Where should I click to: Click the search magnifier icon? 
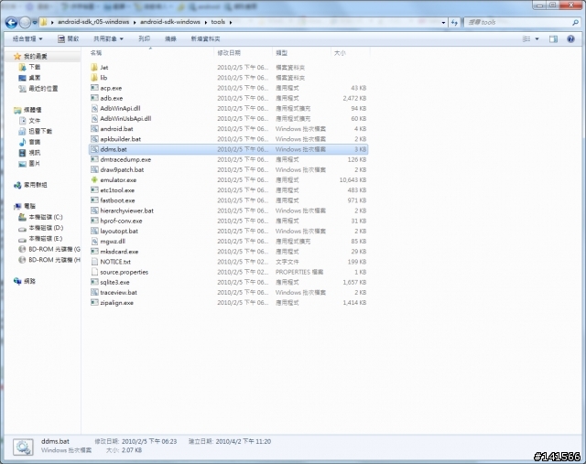tap(575, 22)
